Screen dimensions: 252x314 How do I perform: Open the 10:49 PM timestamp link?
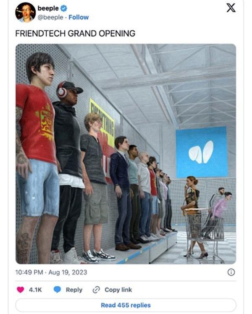(29, 272)
